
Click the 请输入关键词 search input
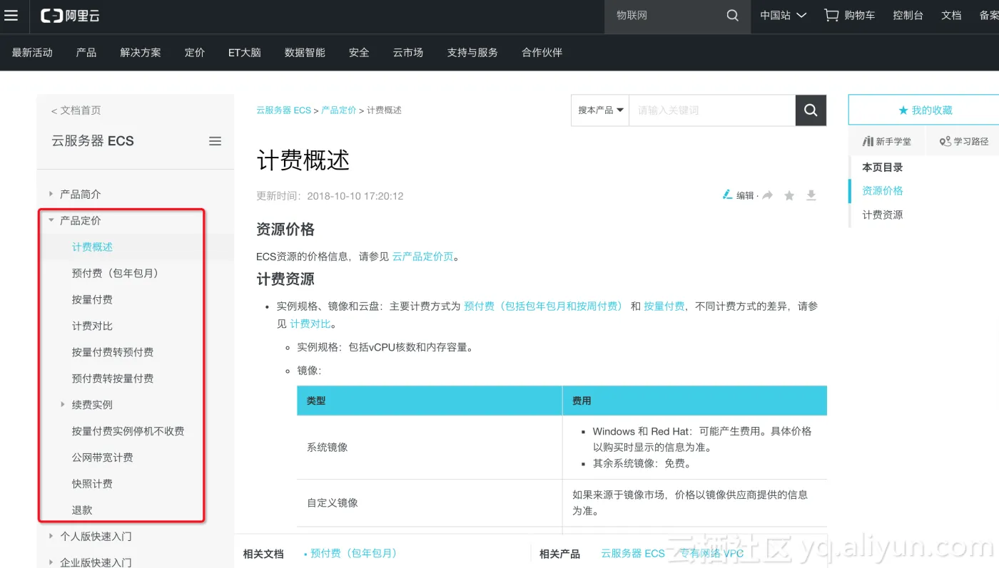(712, 110)
